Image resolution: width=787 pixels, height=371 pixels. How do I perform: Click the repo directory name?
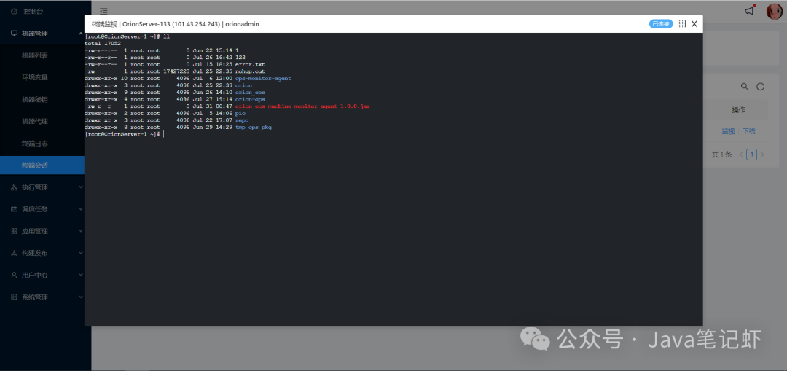click(241, 120)
